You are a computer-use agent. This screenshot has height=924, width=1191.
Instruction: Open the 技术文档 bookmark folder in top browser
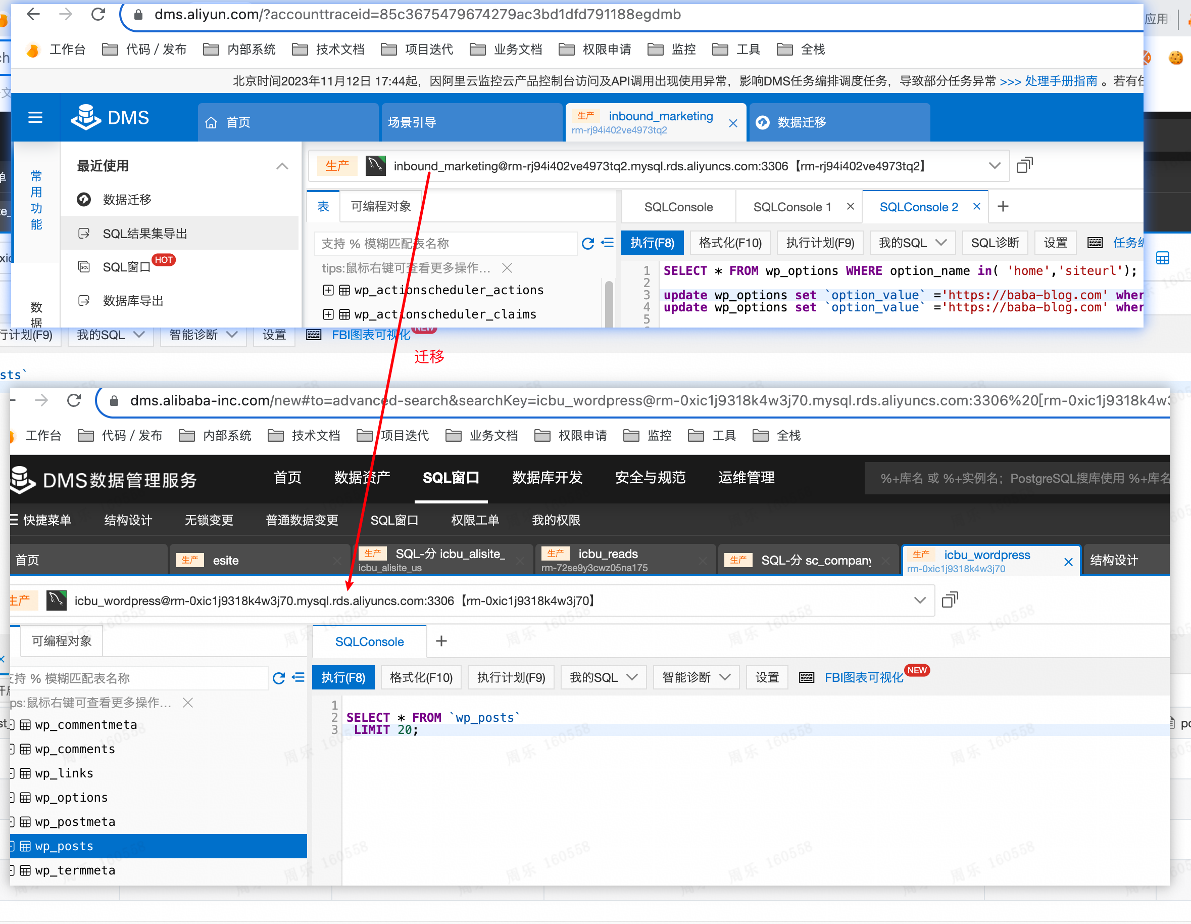[328, 50]
